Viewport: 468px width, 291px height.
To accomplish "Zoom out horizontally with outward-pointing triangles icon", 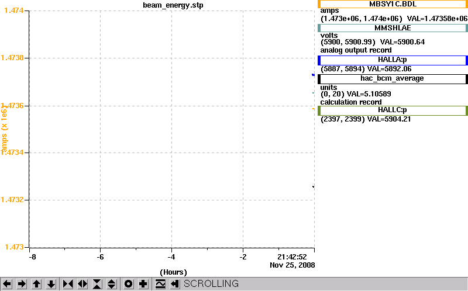I will coord(82,284).
